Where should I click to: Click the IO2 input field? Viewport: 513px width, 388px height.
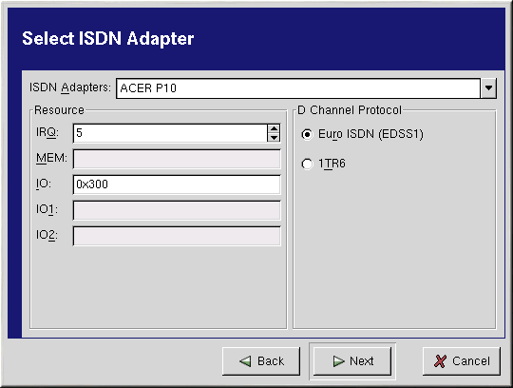coord(177,236)
